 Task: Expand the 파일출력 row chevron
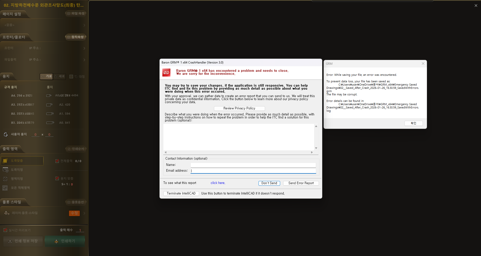[84, 60]
